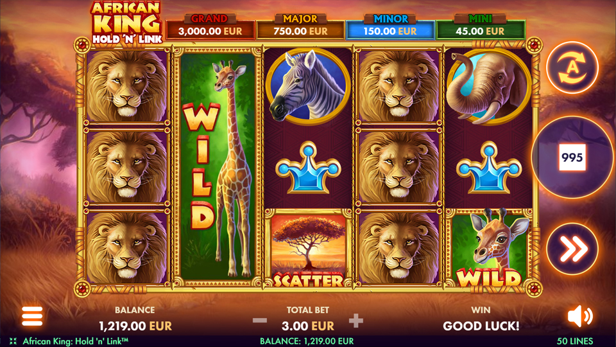Open the Major jackpot panel
This screenshot has height=347, width=616.
coord(300,27)
